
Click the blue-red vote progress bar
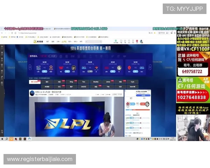pos(138,110)
